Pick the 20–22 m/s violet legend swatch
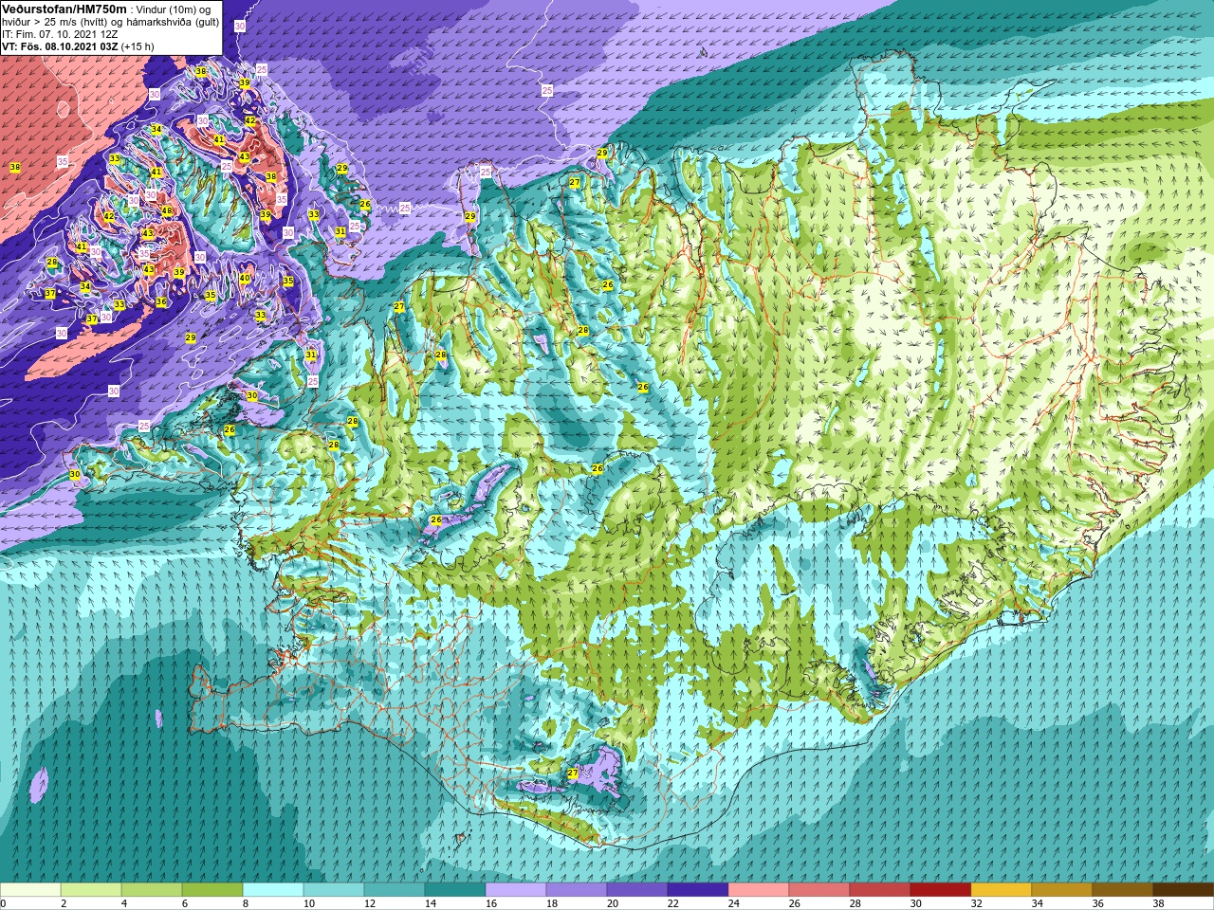Image resolution: width=1214 pixels, height=910 pixels. [x=637, y=890]
